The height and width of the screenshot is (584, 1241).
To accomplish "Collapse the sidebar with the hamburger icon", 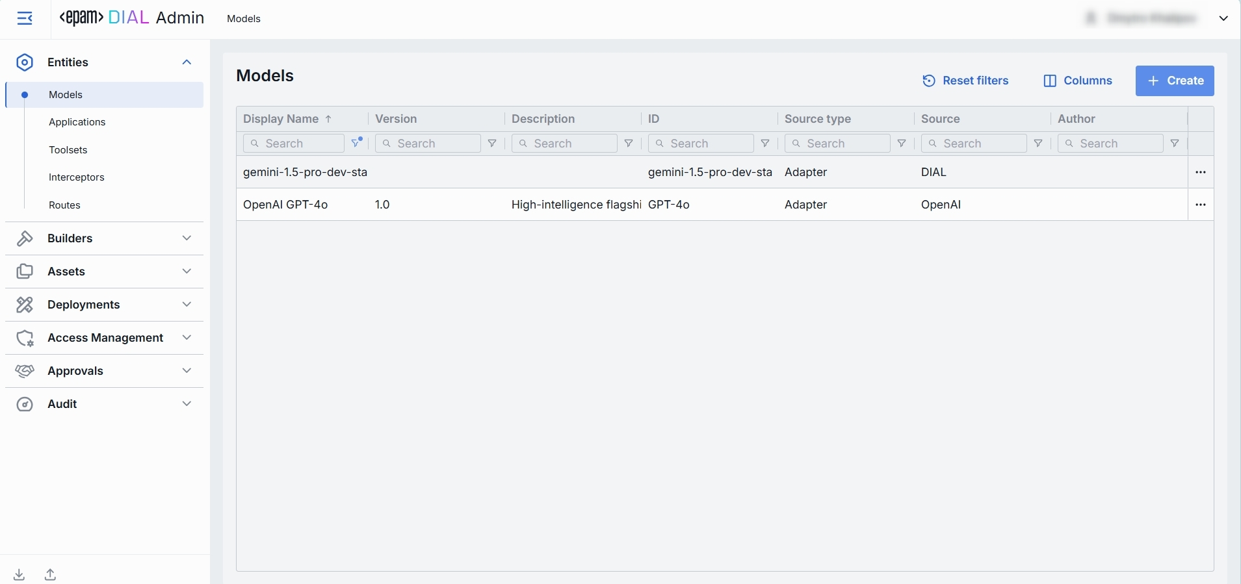I will [25, 18].
